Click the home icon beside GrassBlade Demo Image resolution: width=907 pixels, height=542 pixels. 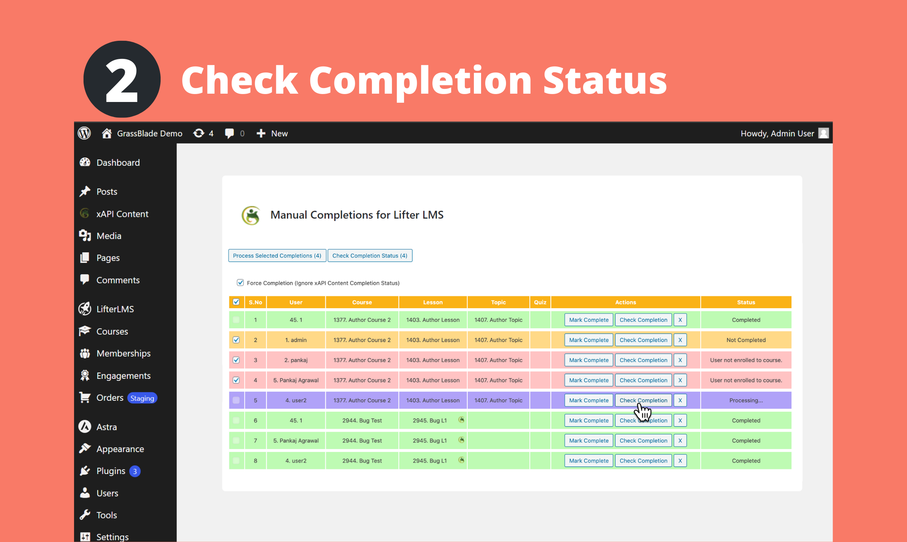(107, 133)
